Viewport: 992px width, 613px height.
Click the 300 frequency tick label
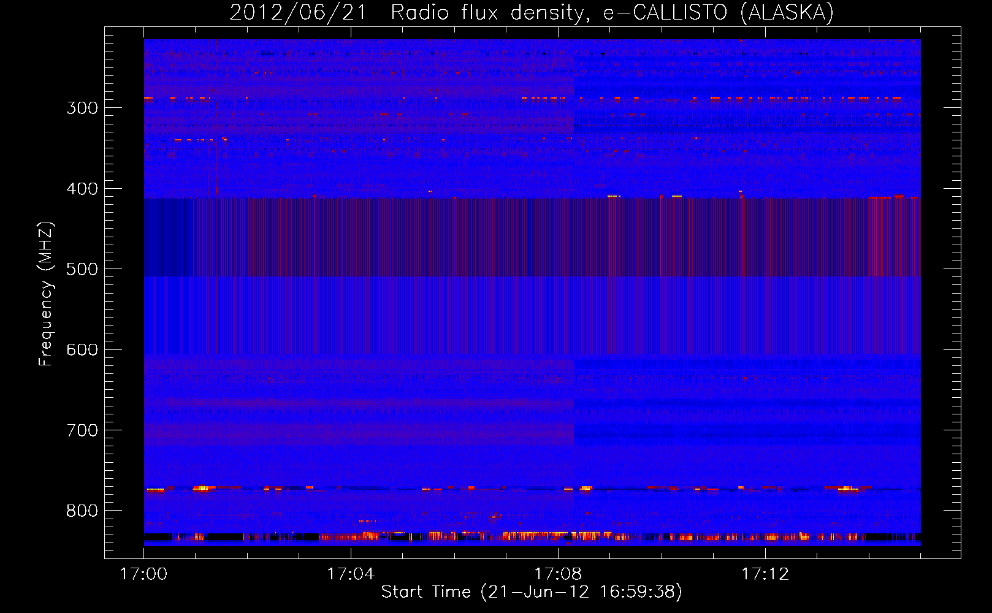82,108
